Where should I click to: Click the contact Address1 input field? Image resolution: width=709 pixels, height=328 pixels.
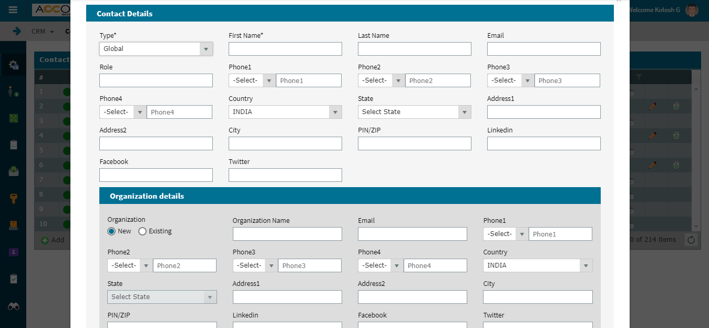point(544,112)
